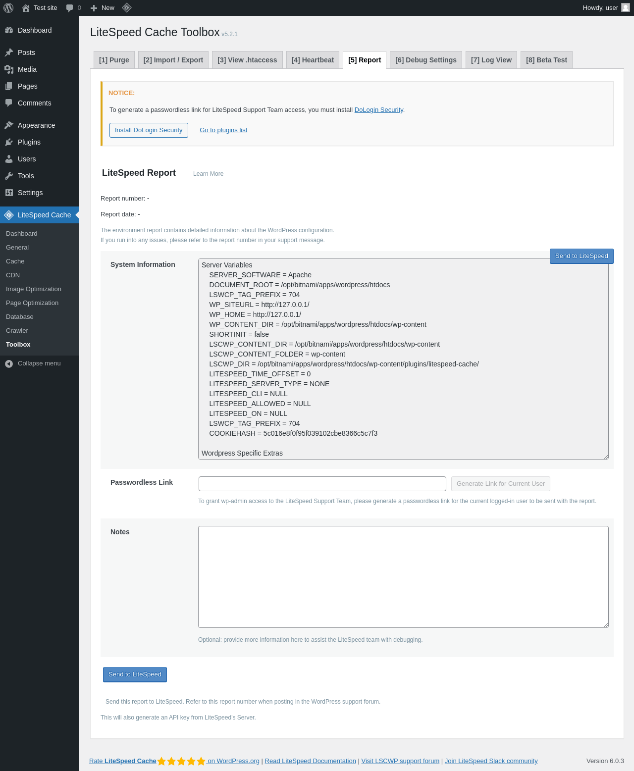Click the Learn More link
The width and height of the screenshot is (634, 771).
(x=208, y=174)
